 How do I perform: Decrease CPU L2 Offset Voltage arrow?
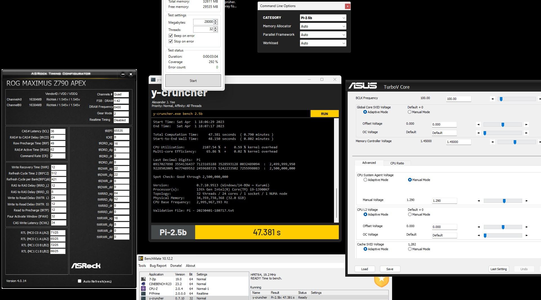[x=478, y=227]
